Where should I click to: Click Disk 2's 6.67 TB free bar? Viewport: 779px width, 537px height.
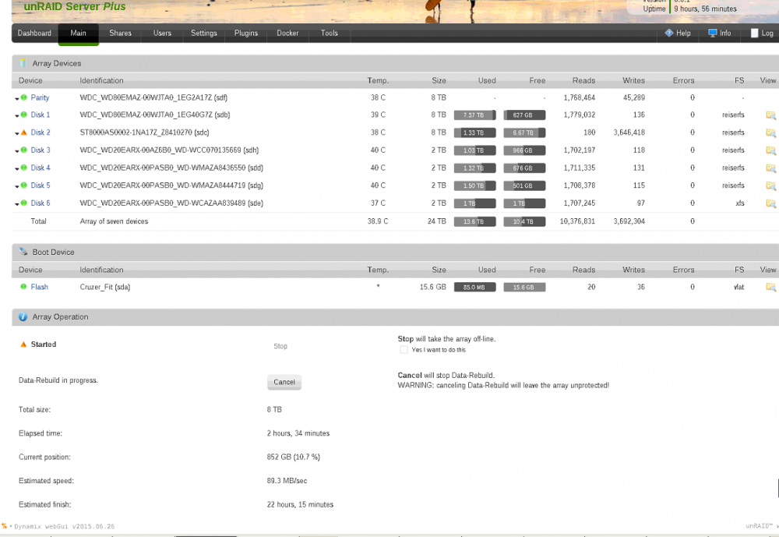point(524,132)
